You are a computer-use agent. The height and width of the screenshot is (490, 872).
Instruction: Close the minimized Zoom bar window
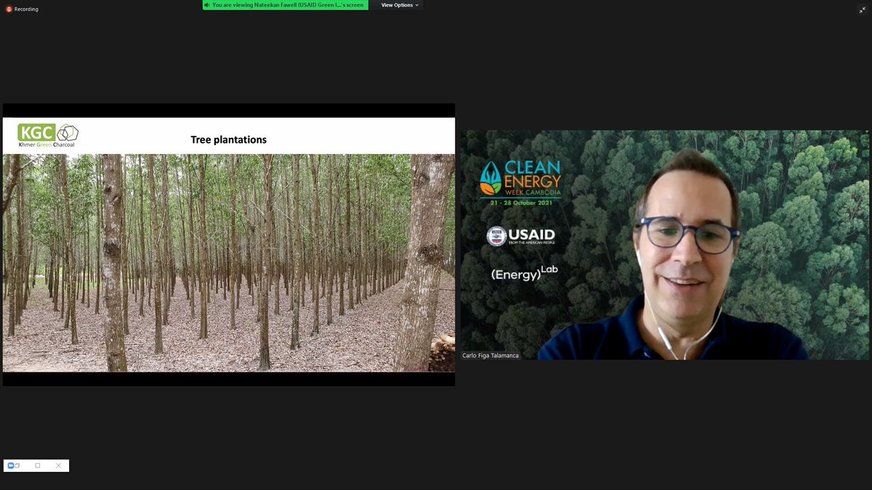(59, 465)
